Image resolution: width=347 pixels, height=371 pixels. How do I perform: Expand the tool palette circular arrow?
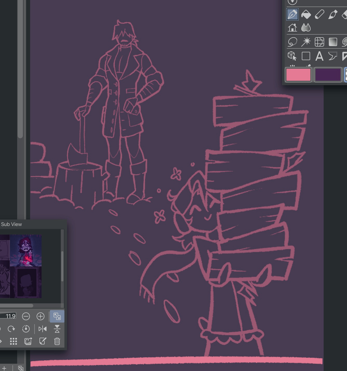tap(292, 2)
